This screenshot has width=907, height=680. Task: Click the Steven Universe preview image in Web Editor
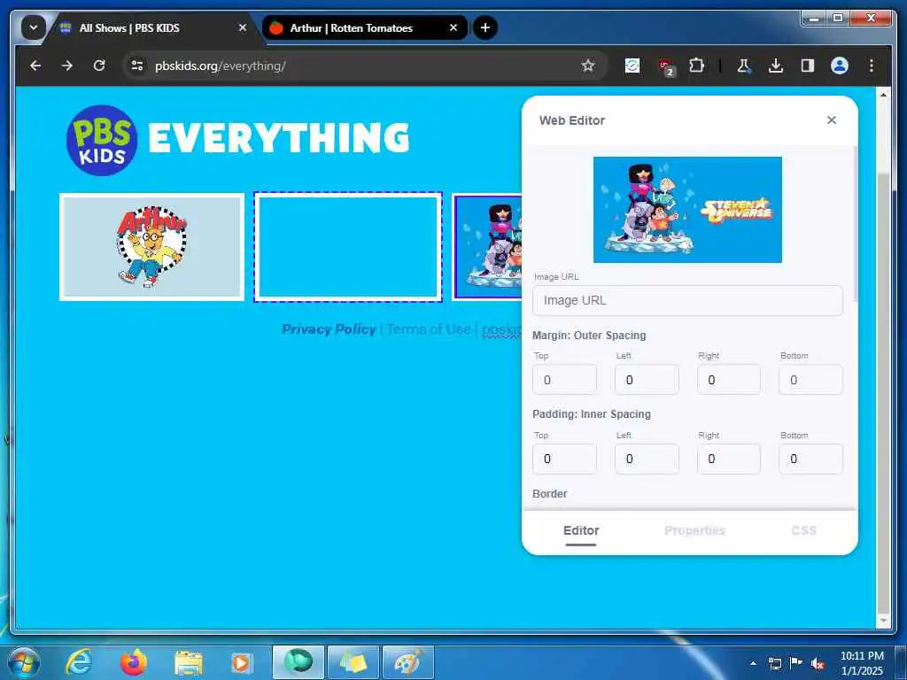pyautogui.click(x=687, y=210)
